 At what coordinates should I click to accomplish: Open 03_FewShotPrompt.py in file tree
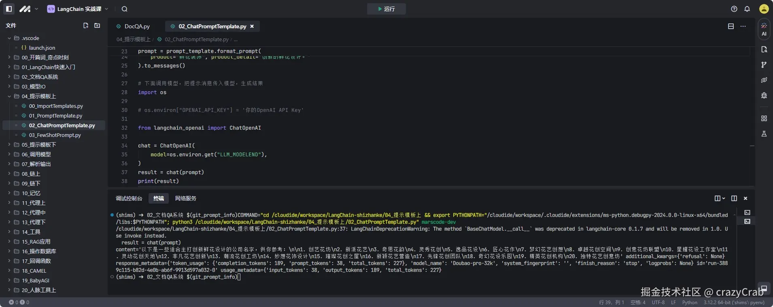click(x=55, y=135)
